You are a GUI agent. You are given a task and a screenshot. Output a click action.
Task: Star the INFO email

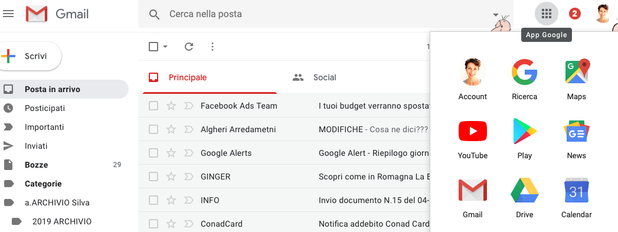(171, 200)
